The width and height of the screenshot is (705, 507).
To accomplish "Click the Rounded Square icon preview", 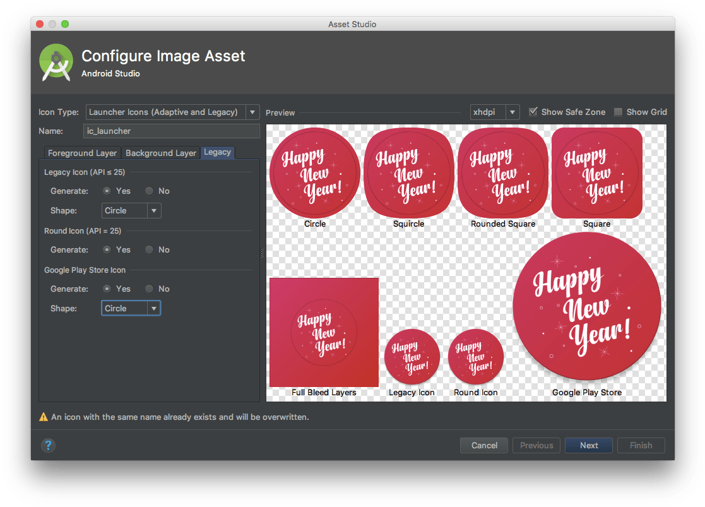I will (x=502, y=172).
